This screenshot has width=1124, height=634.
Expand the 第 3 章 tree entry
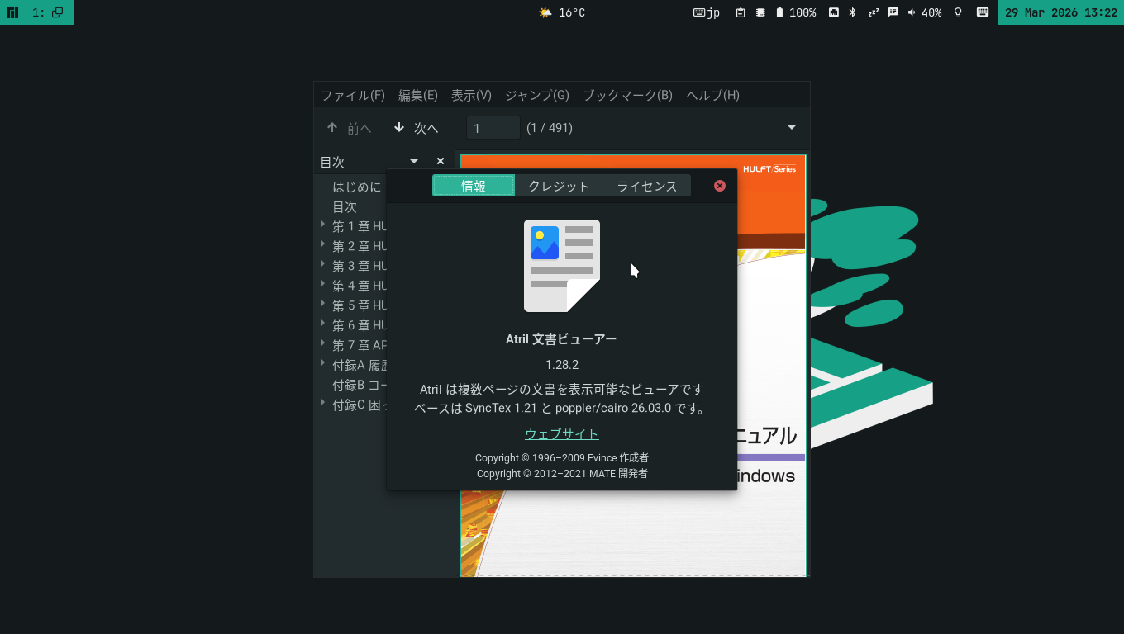pos(322,264)
